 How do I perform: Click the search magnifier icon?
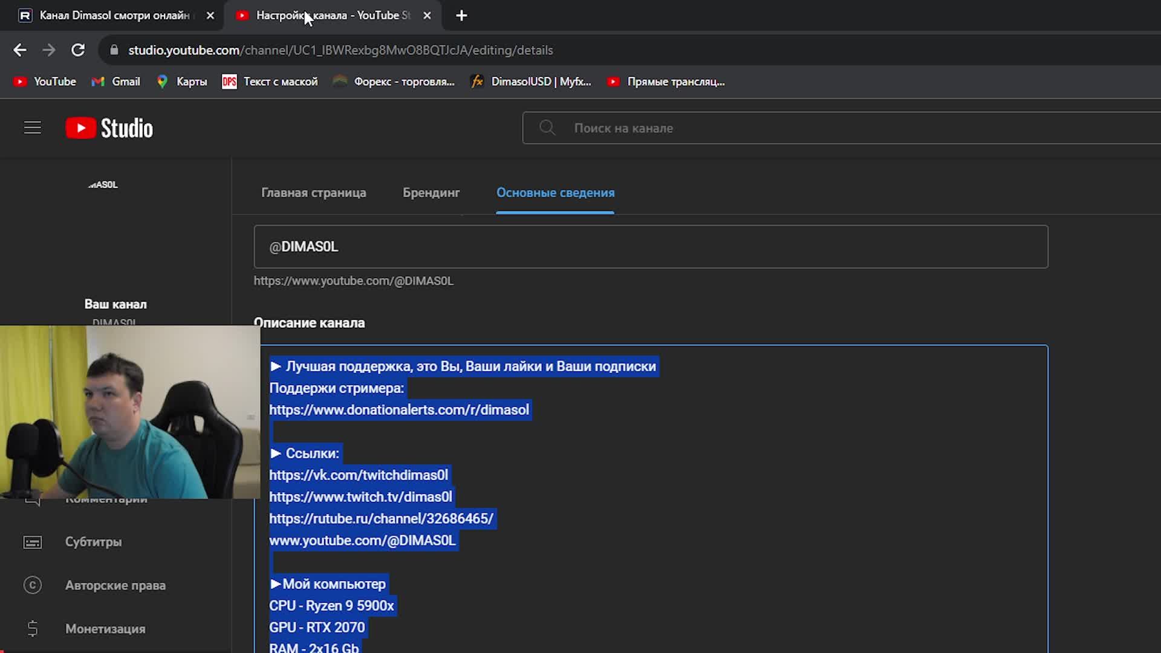point(547,128)
